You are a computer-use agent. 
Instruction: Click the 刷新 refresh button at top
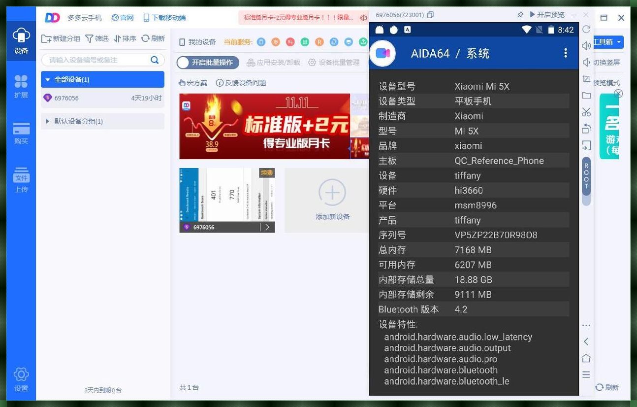(x=153, y=38)
